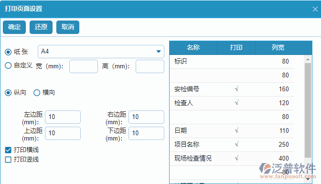Click the table scrollbar up arrow
The height and width of the screenshot is (184, 321).
click(x=308, y=59)
